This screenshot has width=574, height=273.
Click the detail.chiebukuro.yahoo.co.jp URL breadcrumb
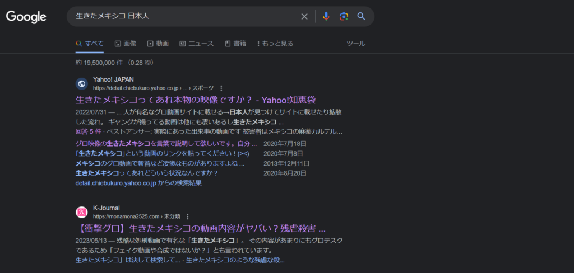[154, 88]
